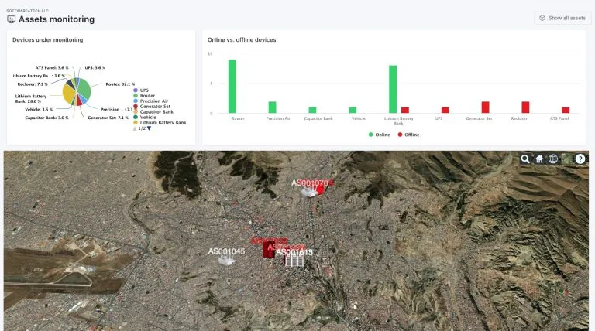
Task: Go to next pie legend page arrow
Action: tap(149, 128)
